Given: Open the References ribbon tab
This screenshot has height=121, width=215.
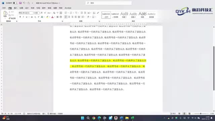Looking at the screenshot, I should [x=38, y=8].
